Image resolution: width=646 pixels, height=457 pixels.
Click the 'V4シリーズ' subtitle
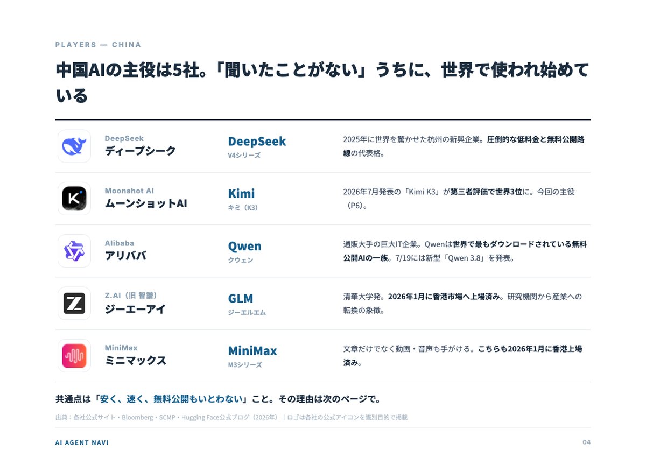click(244, 156)
